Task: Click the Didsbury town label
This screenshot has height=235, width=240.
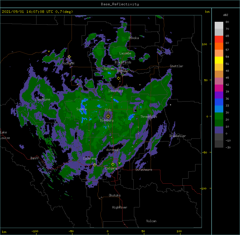Action: click(107, 120)
